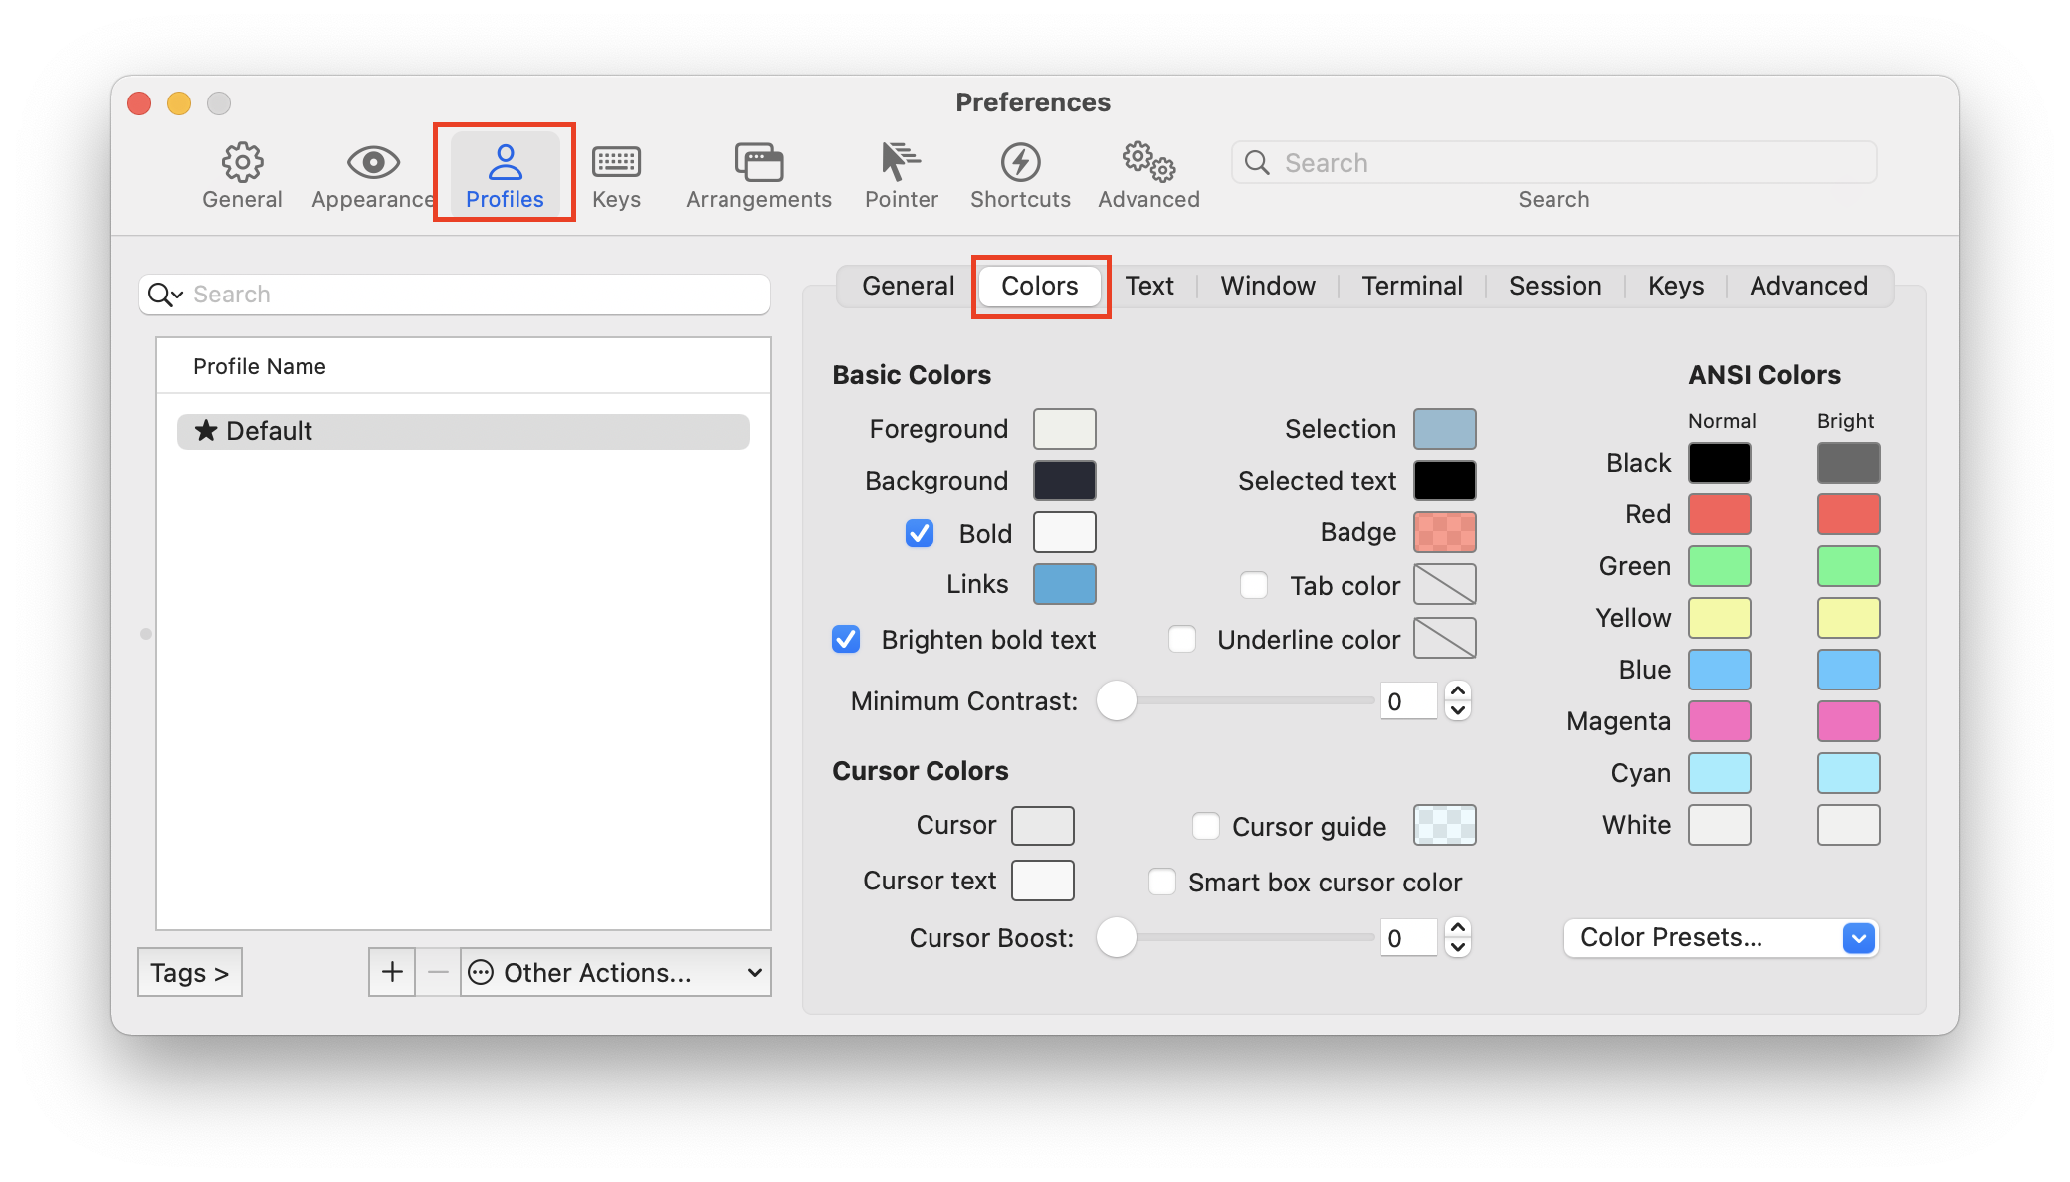Open the Shortcuts preferences pane

pyautogui.click(x=1020, y=175)
